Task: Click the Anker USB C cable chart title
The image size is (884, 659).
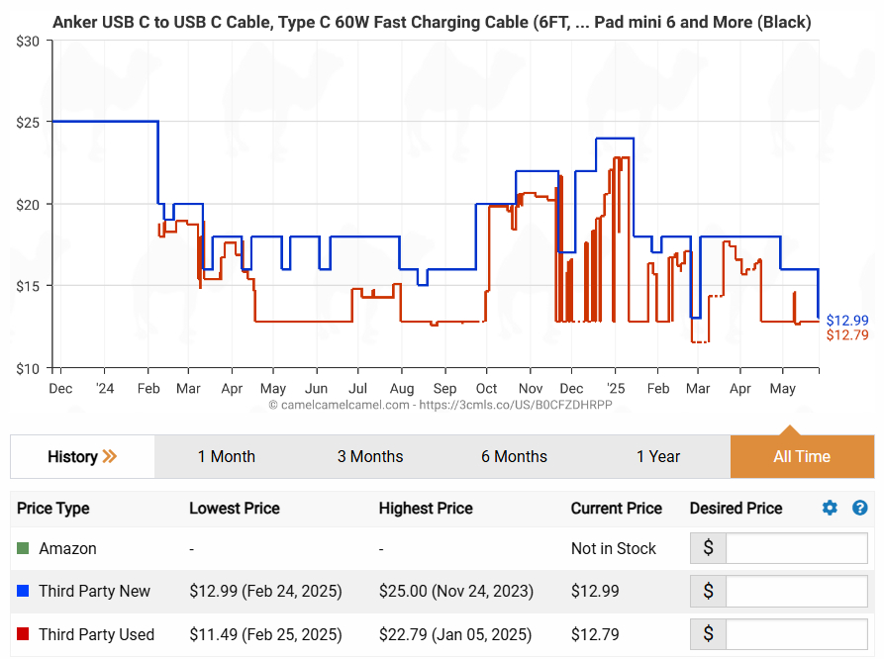Action: click(432, 22)
